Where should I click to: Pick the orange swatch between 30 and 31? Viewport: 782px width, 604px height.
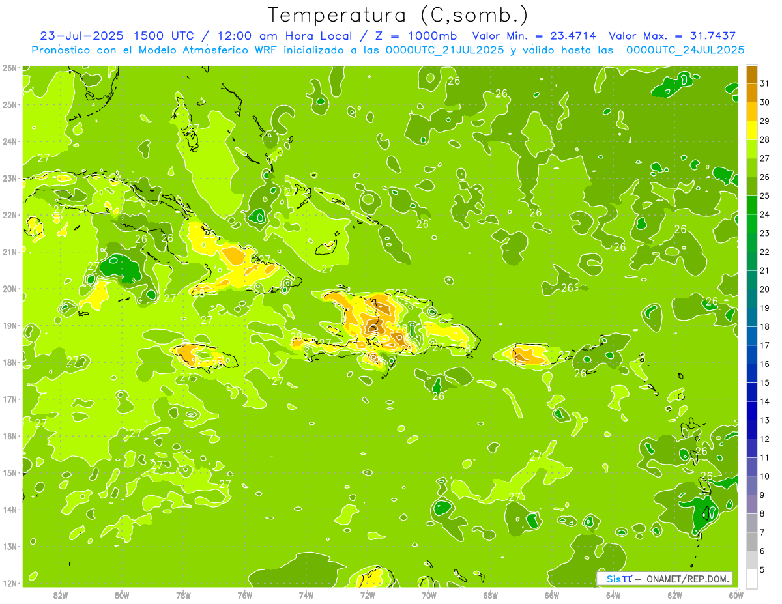tap(751, 93)
